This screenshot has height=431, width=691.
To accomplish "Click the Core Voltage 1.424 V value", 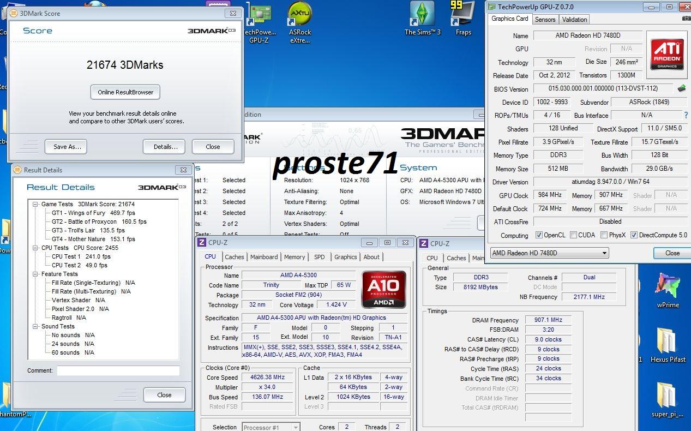I will click(x=336, y=305).
